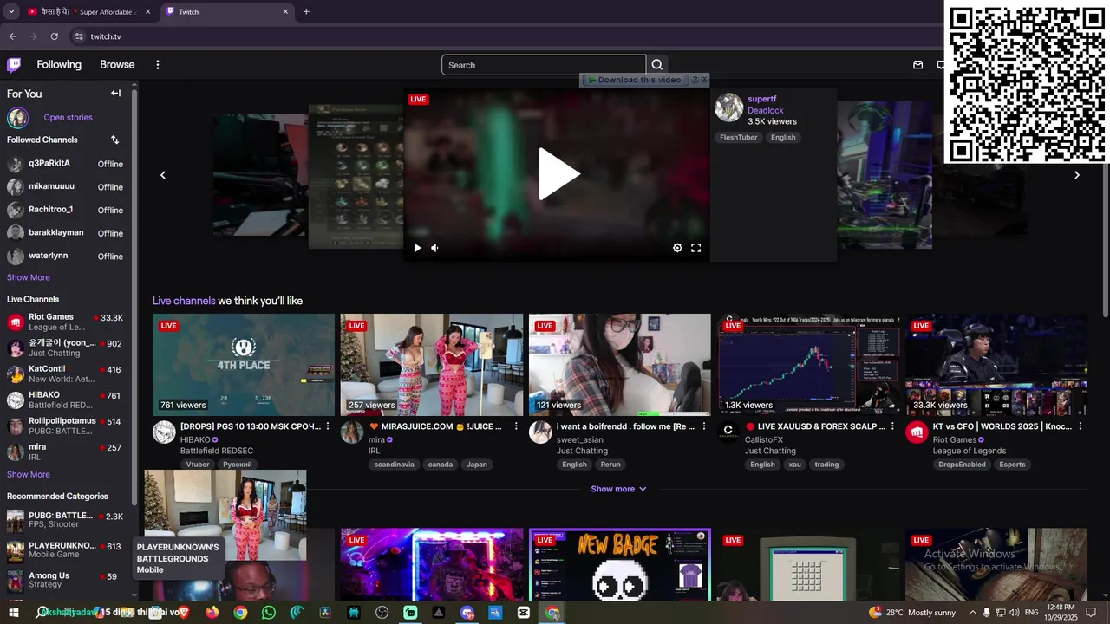The image size is (1110, 624).
Task: Collapse the For You sidebar
Action: (115, 94)
